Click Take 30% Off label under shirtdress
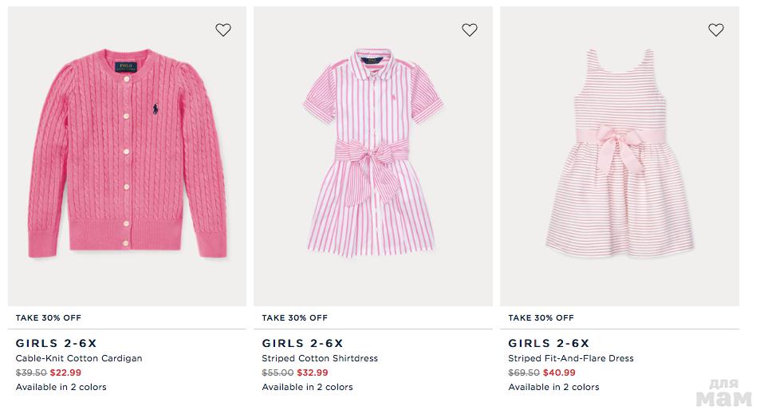 point(294,317)
